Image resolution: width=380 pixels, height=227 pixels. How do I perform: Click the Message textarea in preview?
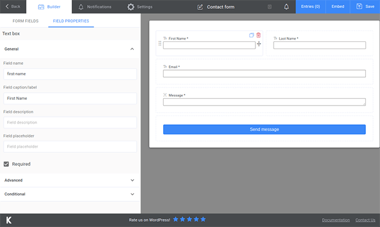point(264,102)
